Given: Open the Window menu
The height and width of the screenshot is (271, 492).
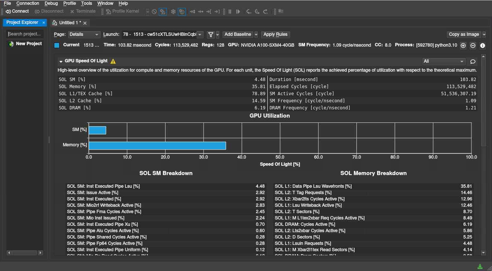Looking at the screenshot, I should 105,3.
